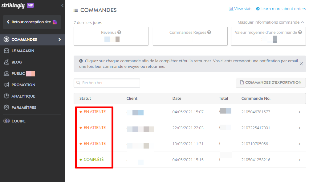Open the Paramètres gear icon
Screen dimensions: 313x182
[7, 107]
